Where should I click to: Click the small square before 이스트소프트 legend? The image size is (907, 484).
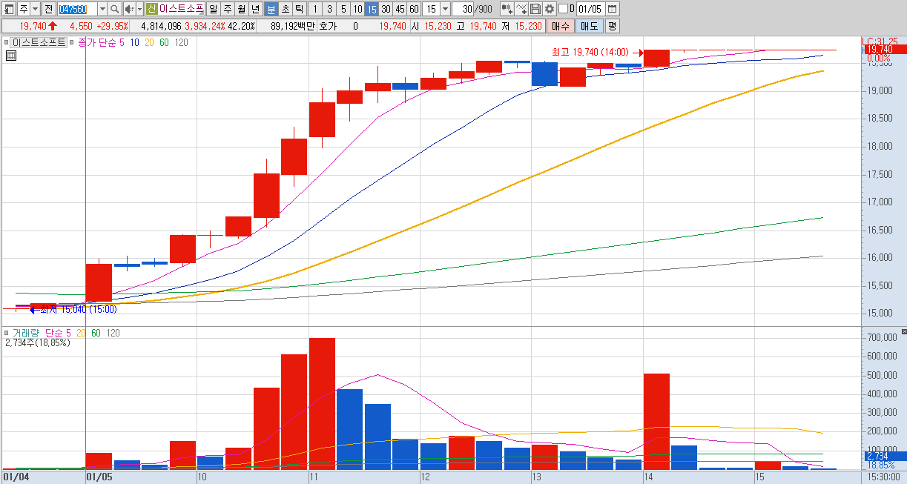tap(6, 43)
